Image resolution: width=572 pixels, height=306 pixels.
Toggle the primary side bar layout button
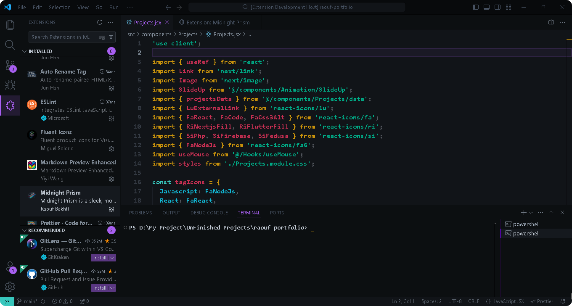(x=476, y=7)
